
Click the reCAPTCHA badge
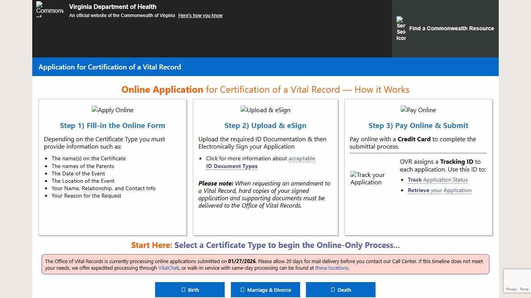[517, 281]
